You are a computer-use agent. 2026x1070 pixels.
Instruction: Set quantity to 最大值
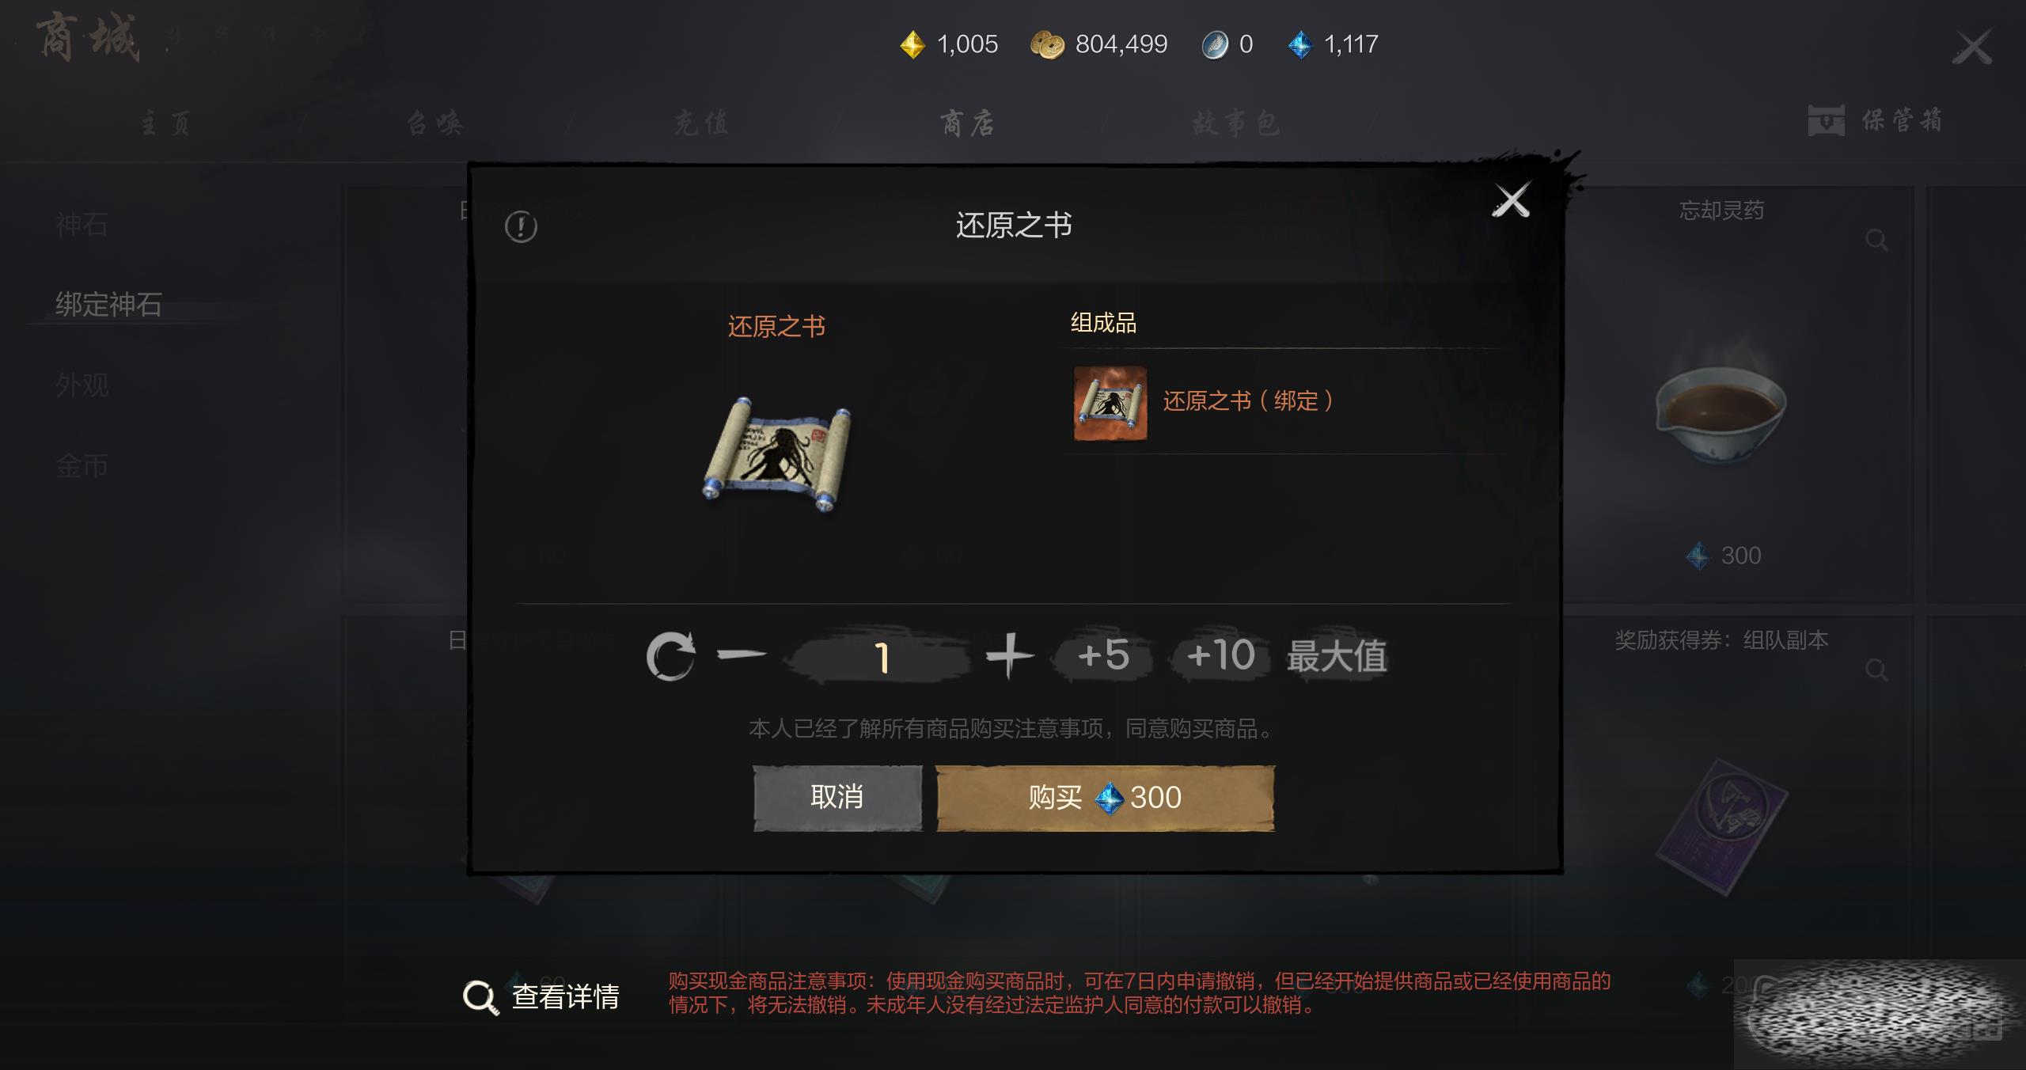click(x=1337, y=656)
